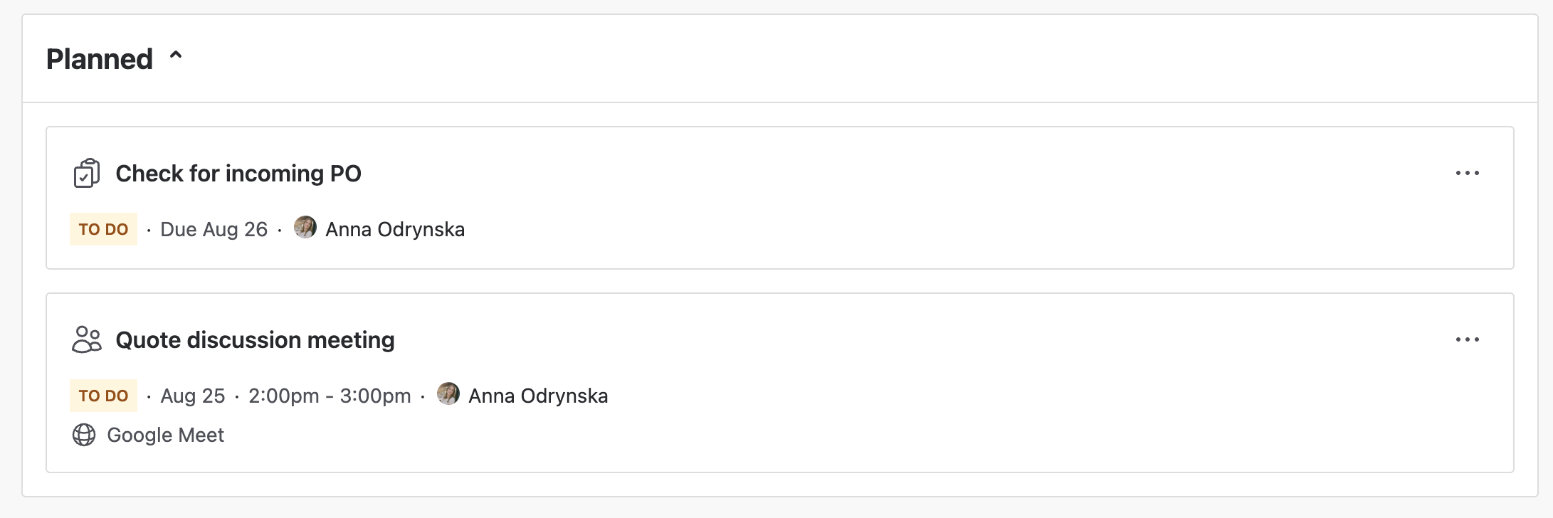
Task: Open the Check for incoming PO task title
Action: [x=238, y=174]
